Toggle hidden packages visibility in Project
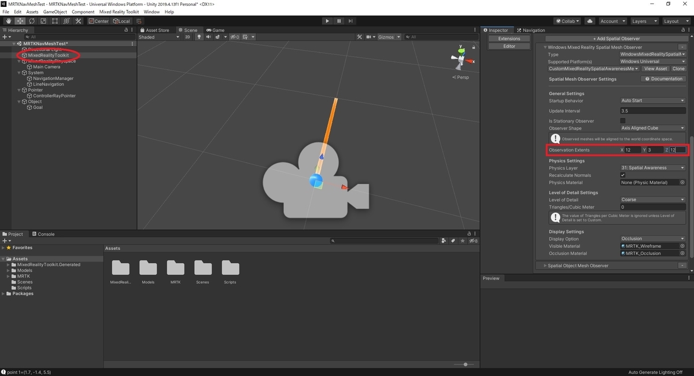Screen dimensions: 694x376 point(474,241)
